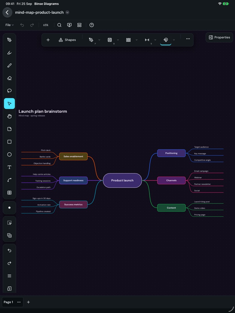Activate the Select arrow tool

click(x=9, y=104)
